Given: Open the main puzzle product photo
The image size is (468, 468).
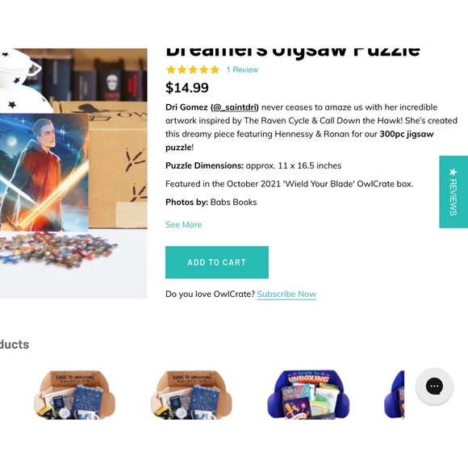Looking at the screenshot, I should coord(73,173).
